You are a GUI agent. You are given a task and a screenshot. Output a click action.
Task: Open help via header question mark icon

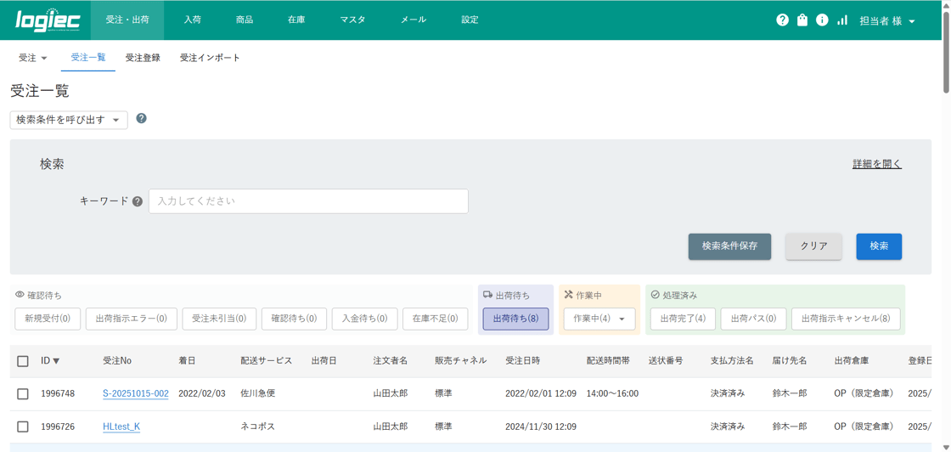click(x=782, y=20)
